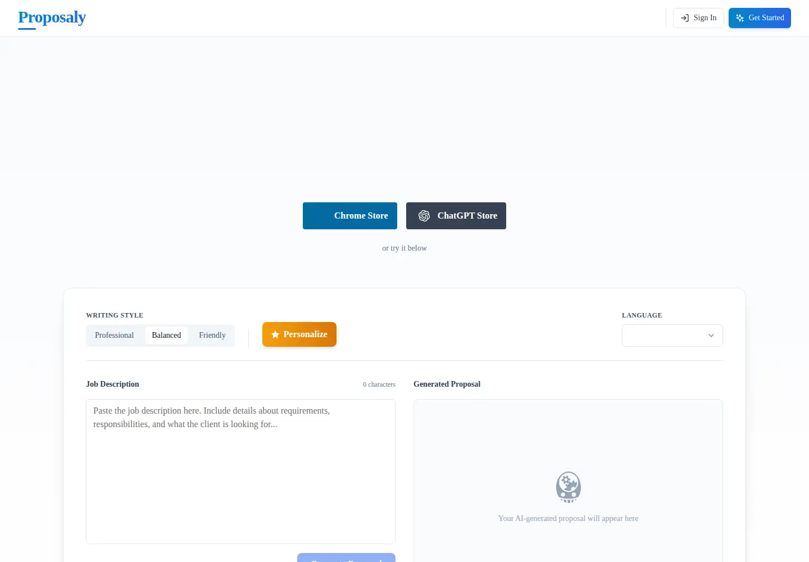Click 'Your AI-generated proposal will appear here' text
This screenshot has width=809, height=562.
[568, 518]
